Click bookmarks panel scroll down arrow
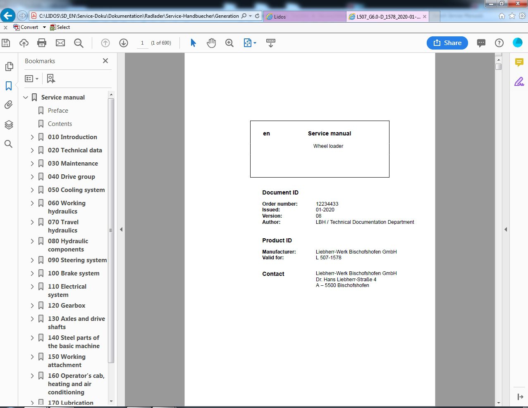528x408 pixels. 111,401
